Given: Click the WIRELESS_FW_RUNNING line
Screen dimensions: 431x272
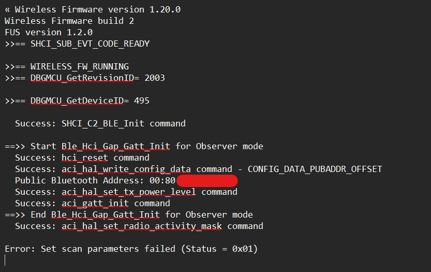Looking at the screenshot, I should pyautogui.click(x=79, y=66).
